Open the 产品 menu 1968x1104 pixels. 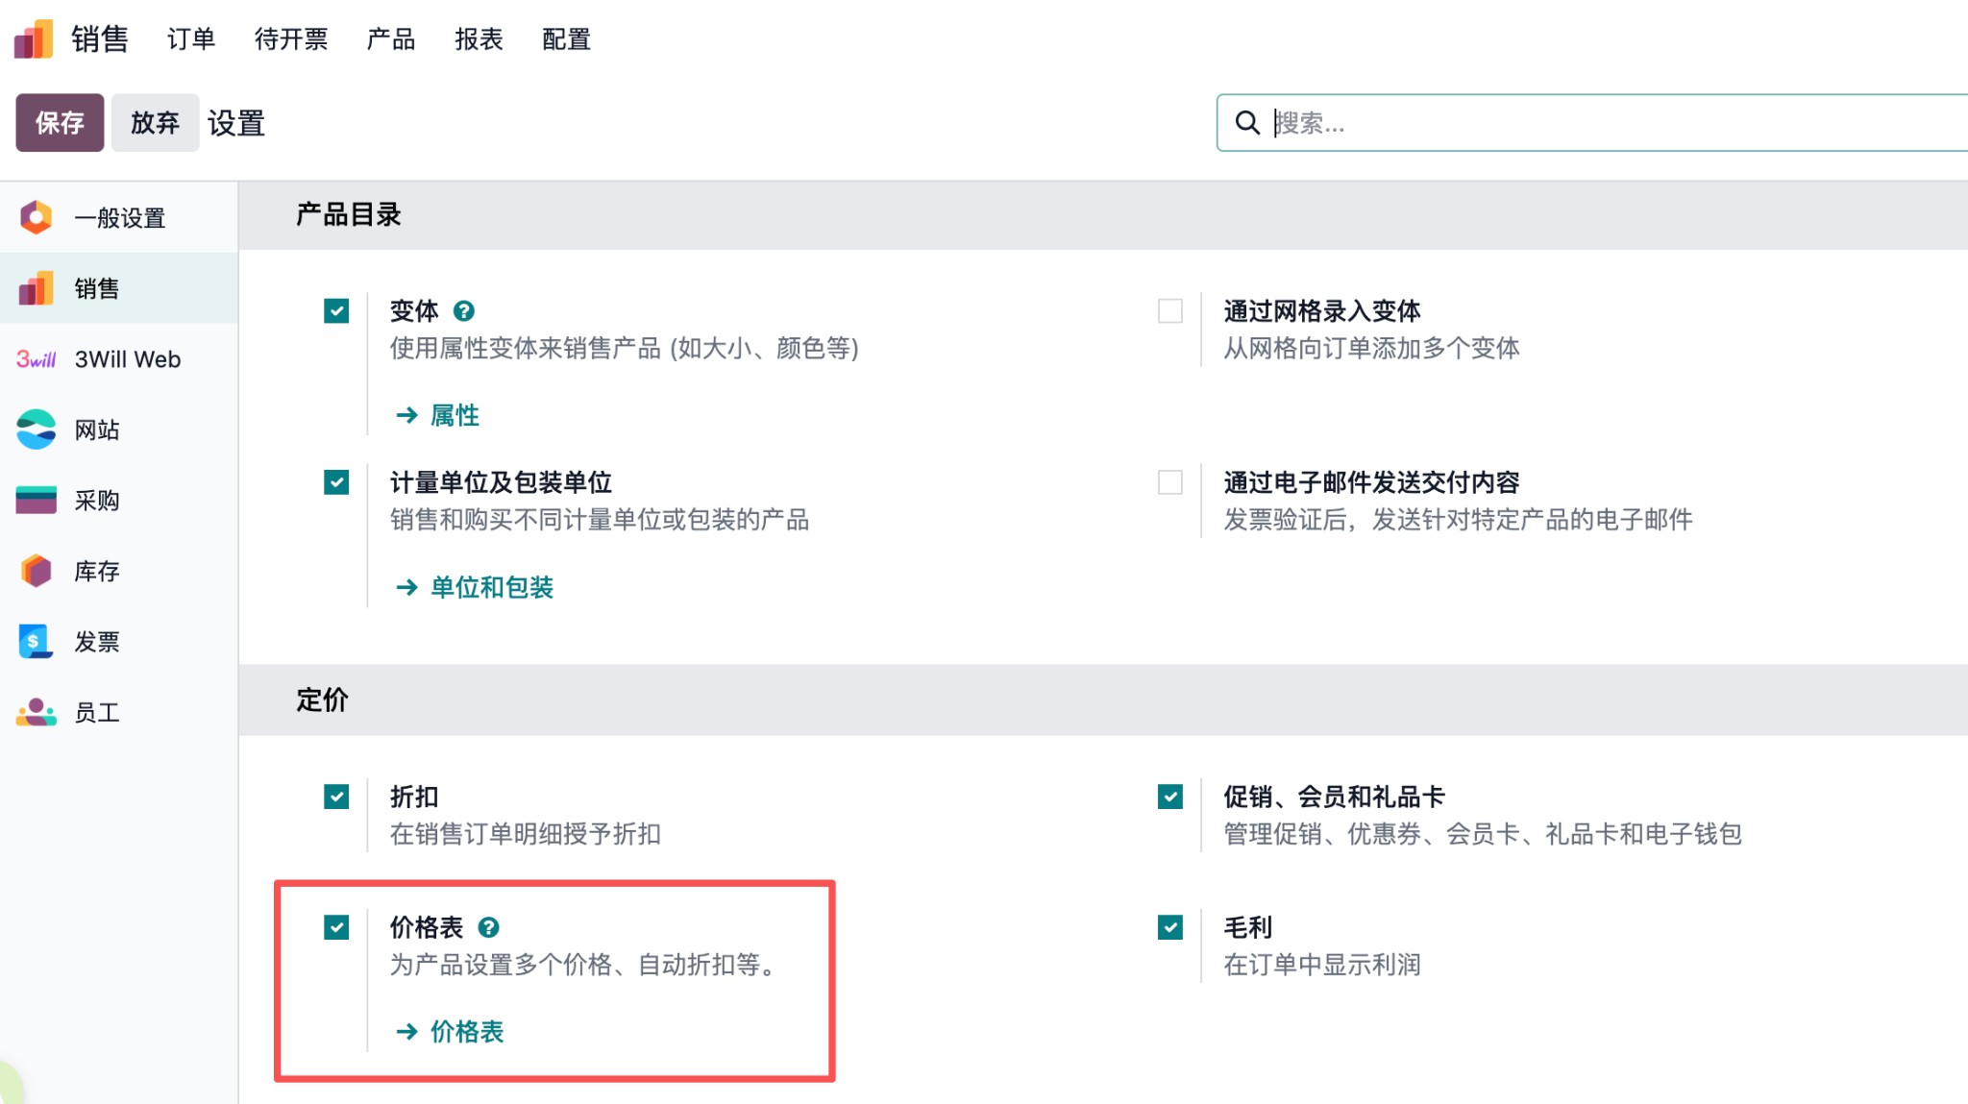click(391, 39)
